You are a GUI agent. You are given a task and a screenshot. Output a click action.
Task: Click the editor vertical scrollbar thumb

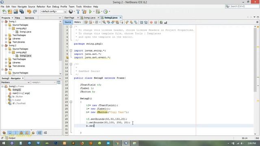255,60
